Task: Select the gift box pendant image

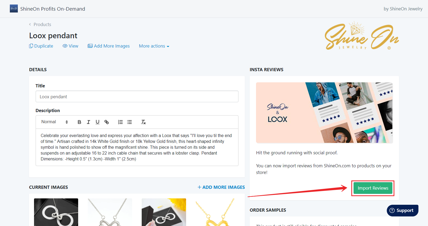Action: [x=164, y=212]
